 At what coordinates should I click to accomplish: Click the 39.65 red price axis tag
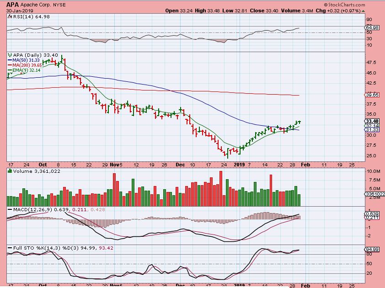[x=372, y=95]
